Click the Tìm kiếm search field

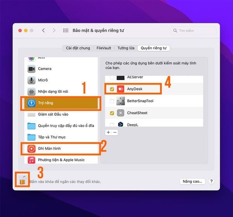[193, 31]
